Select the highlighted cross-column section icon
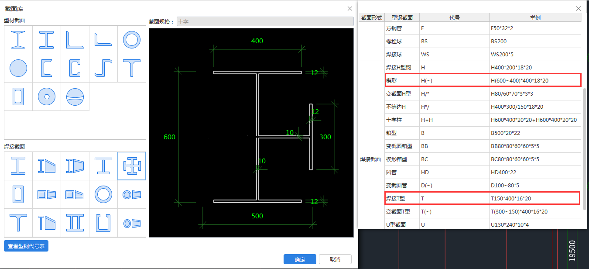The width and height of the screenshot is (589, 269). 132,166
